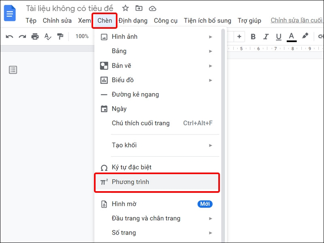Expand the Biểu đồ submenu
The image size is (324, 243).
point(157,80)
